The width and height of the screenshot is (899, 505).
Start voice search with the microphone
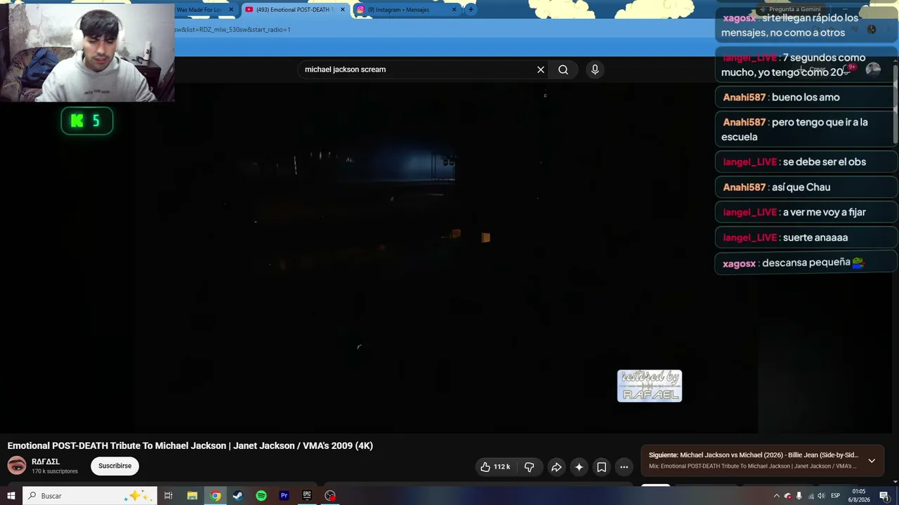595,69
